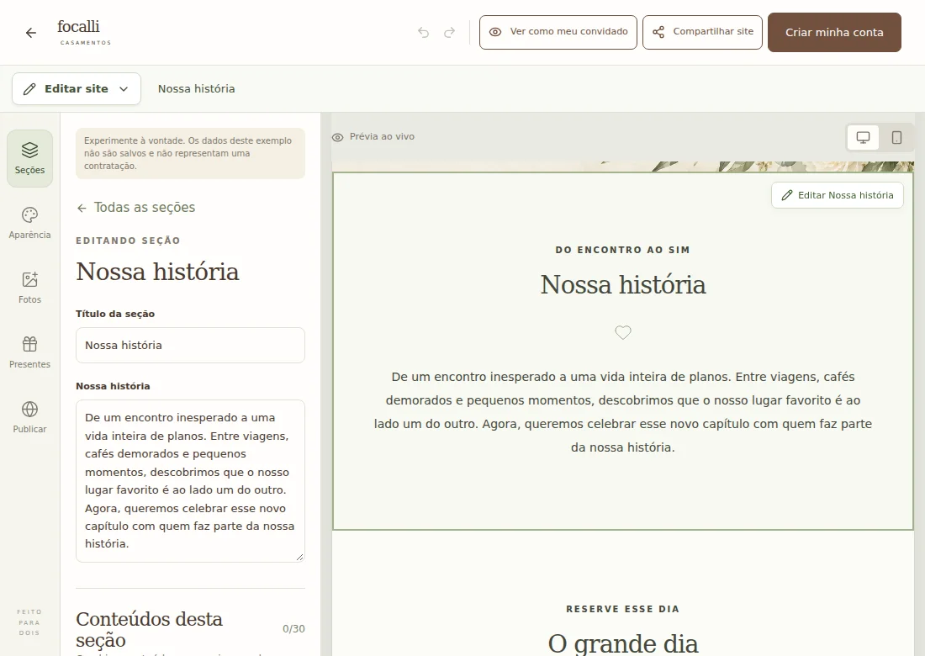Viewport: 925px width, 656px height.
Task: Grab the textarea resize handle
Action: 299,557
